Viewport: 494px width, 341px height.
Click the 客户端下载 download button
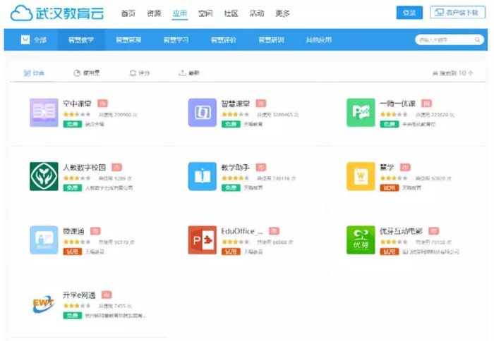457,13
